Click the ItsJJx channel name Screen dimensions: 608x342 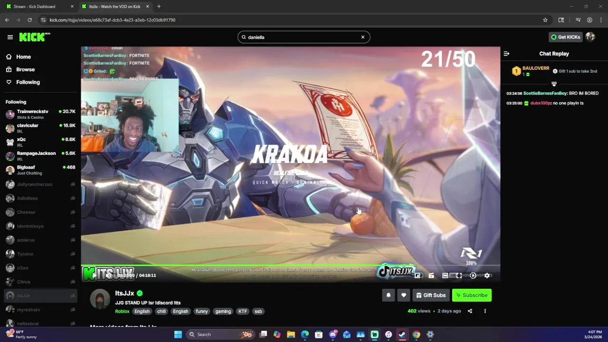pyautogui.click(x=124, y=293)
